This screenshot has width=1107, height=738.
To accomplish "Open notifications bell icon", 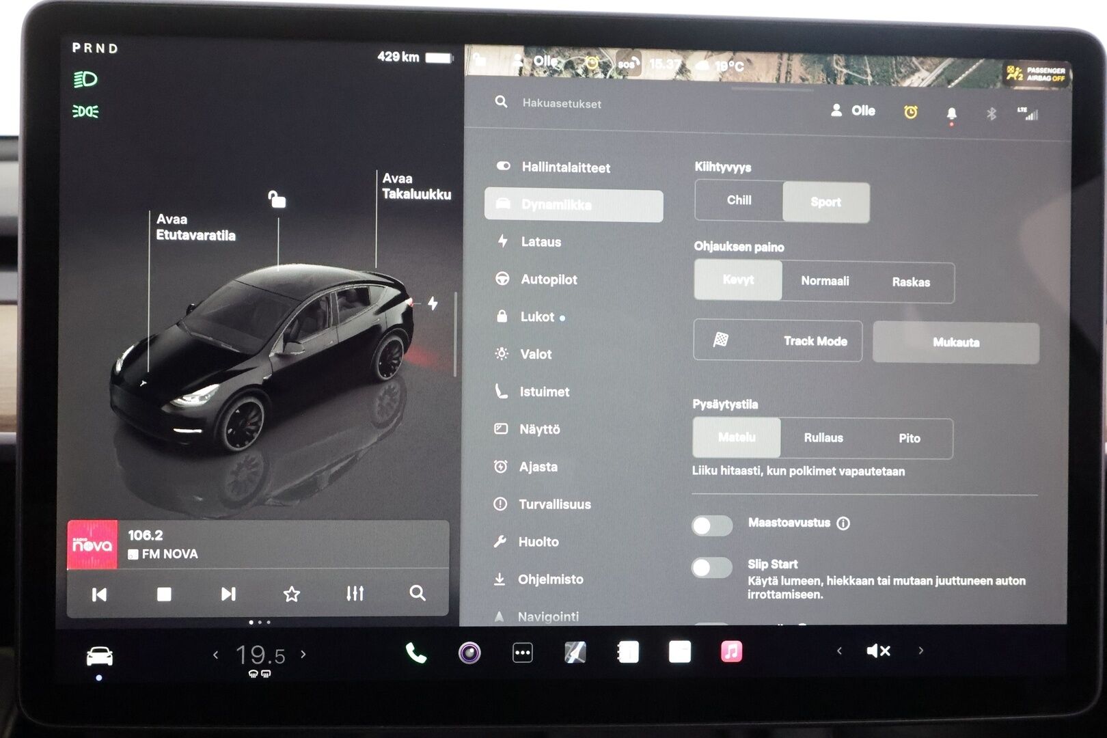I will click(951, 114).
